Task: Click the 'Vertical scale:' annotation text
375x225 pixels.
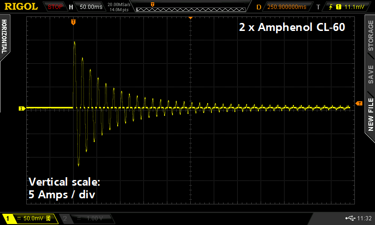Action: tap(64, 182)
